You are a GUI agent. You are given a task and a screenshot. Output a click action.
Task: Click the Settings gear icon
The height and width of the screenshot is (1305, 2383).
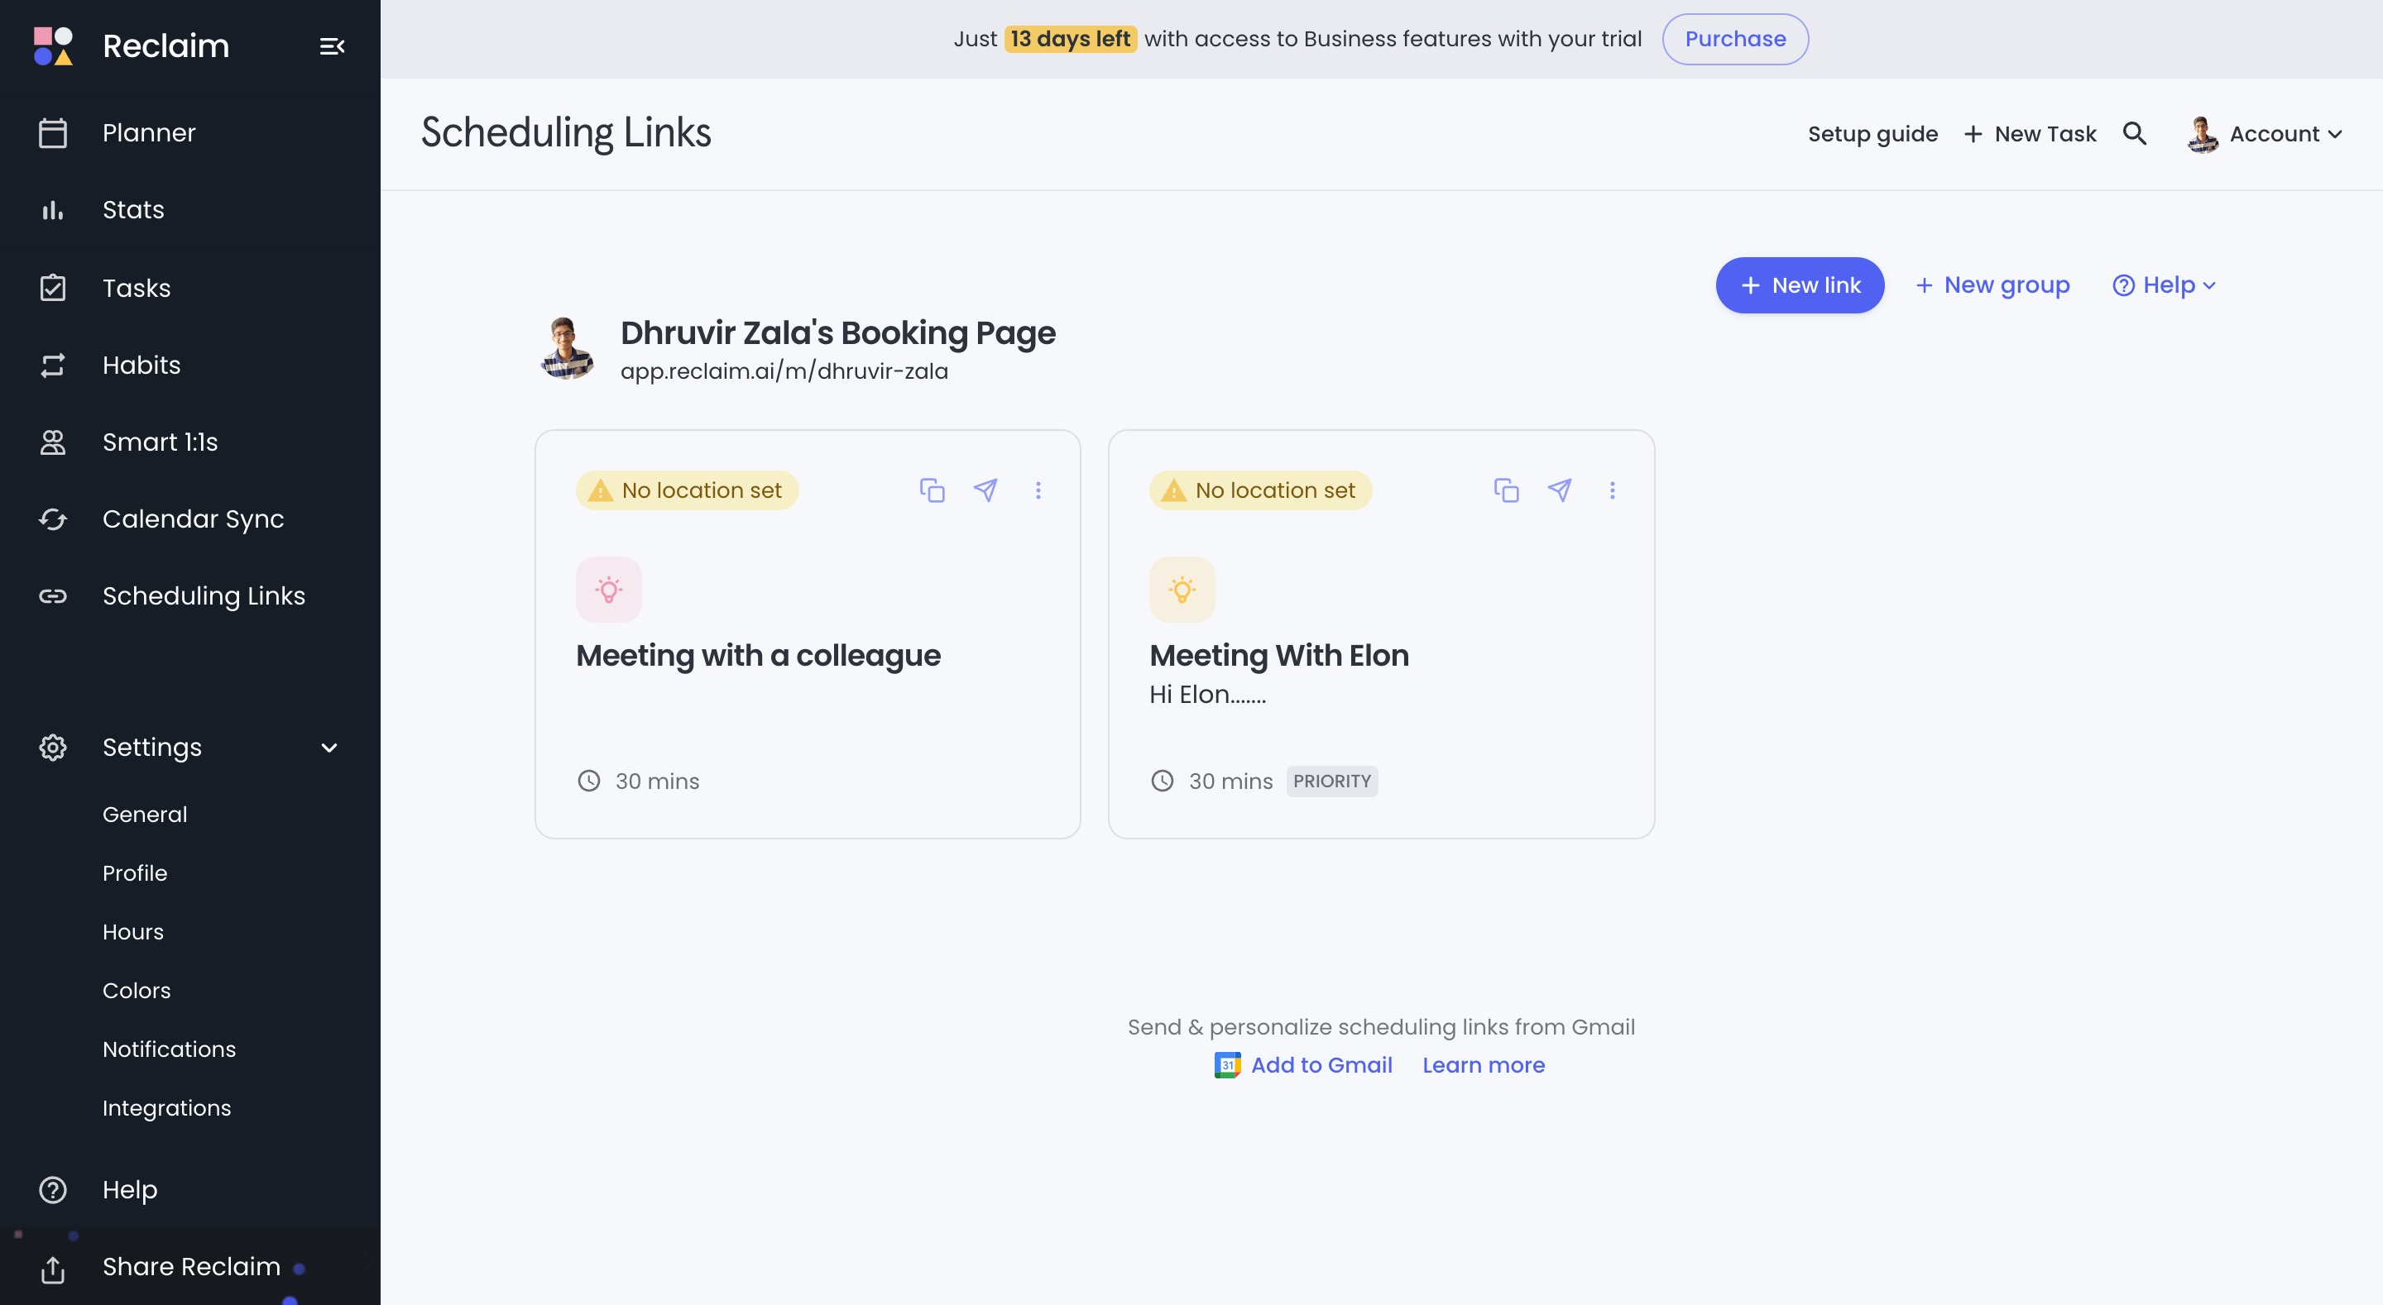(53, 748)
